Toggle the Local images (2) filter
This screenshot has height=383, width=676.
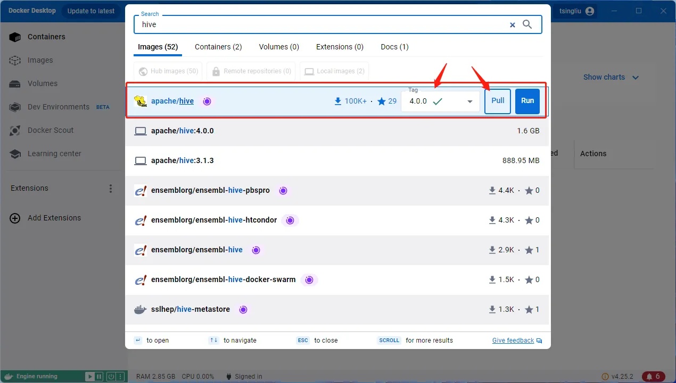click(334, 71)
